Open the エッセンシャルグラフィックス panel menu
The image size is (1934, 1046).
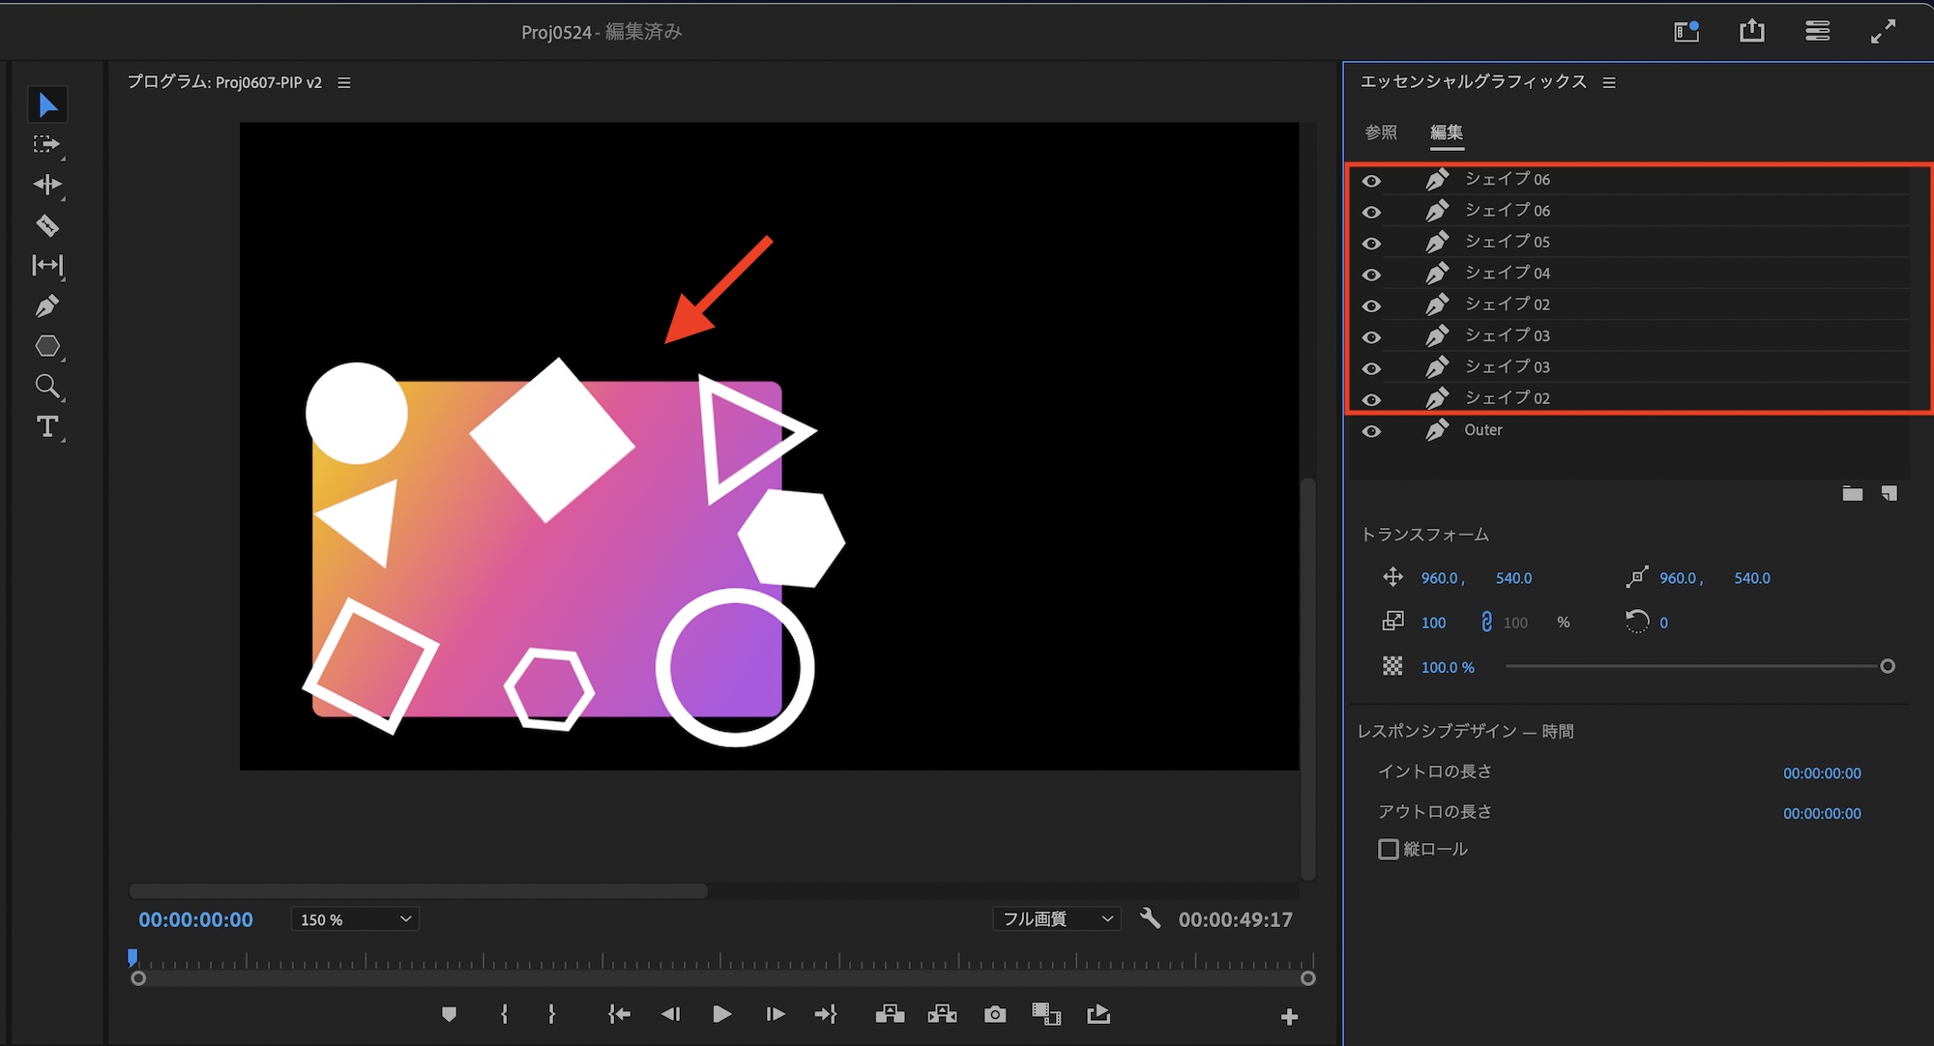click(1609, 83)
